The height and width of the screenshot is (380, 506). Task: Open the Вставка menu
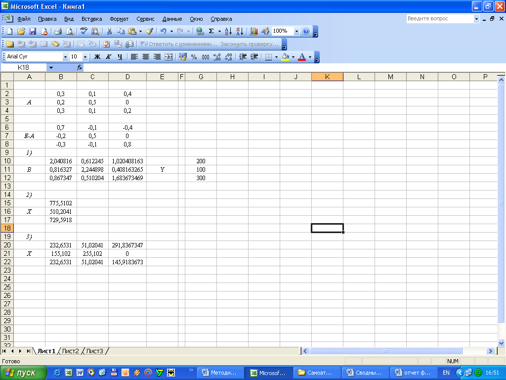91,19
